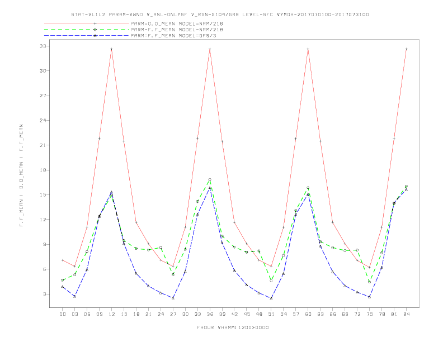This screenshot has width=443, height=342.
Task: Click x-axis tick label 33
Action: (x=197, y=314)
